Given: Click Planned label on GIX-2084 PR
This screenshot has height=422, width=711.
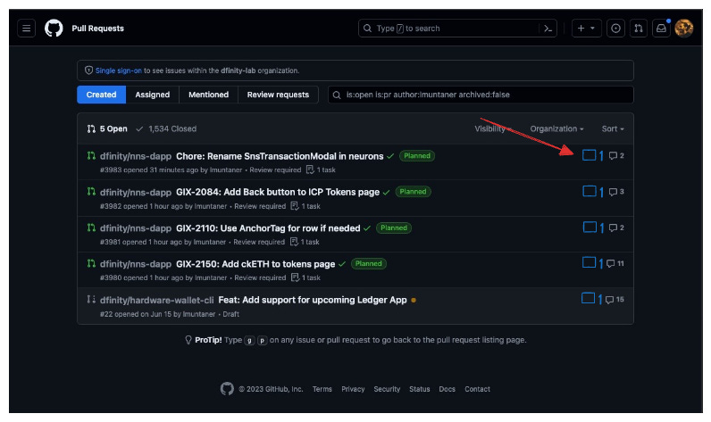Looking at the screenshot, I should [x=413, y=192].
